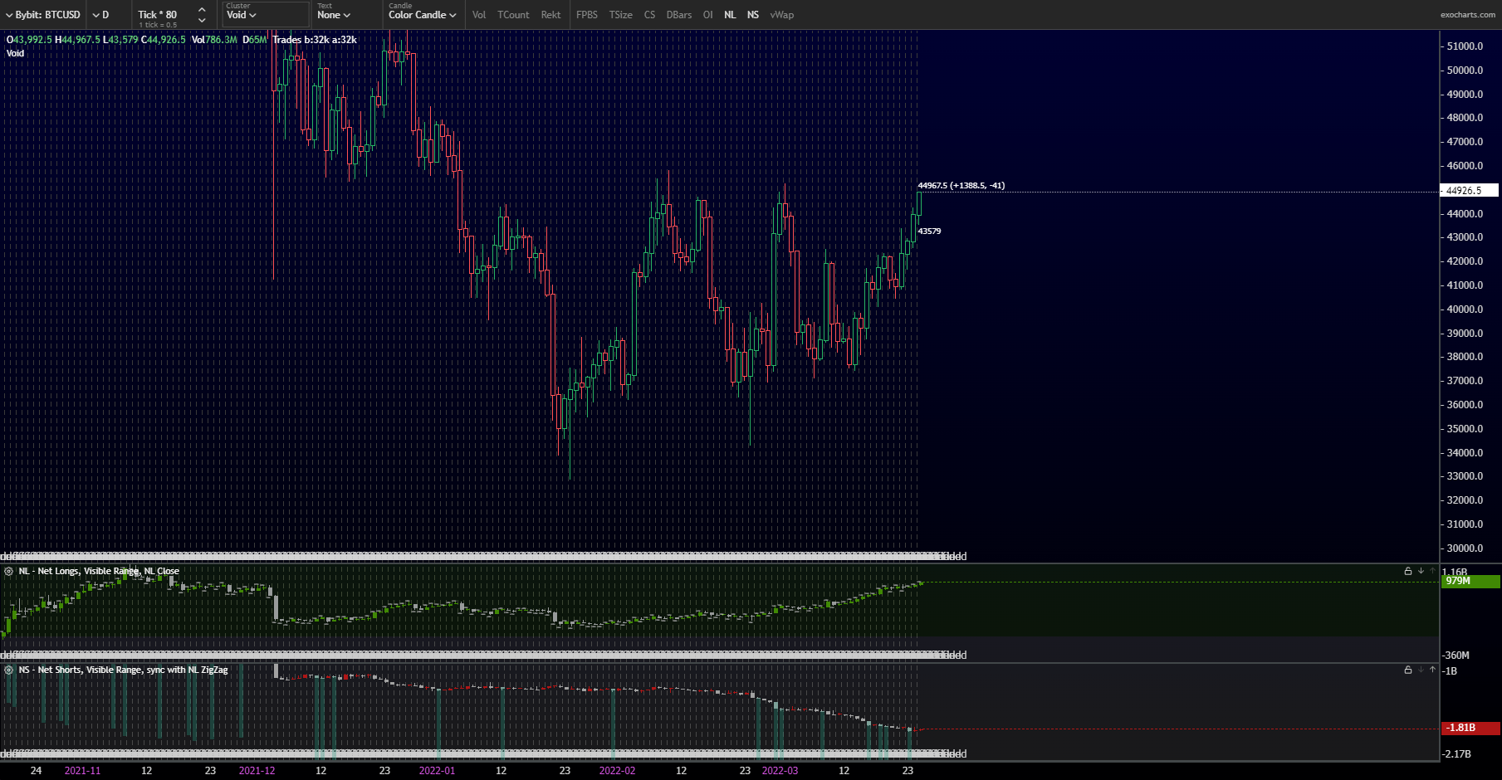Open settings gear for NL Net Longs panel

pos(9,571)
